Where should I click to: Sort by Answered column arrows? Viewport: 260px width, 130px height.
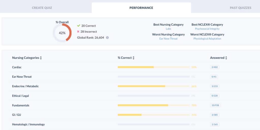226,58
